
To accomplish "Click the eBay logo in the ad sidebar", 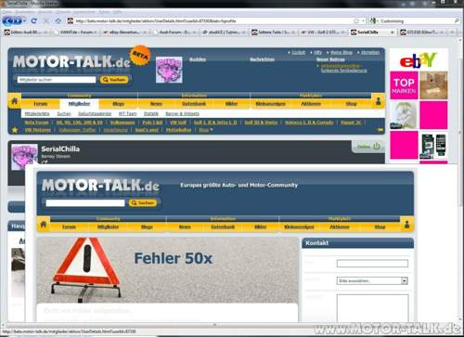I will [419, 60].
